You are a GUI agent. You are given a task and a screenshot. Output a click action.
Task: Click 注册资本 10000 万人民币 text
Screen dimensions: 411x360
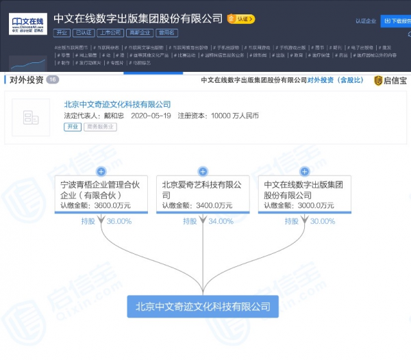pyautogui.click(x=218, y=116)
